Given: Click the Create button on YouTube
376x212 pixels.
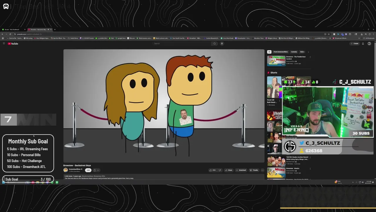Looking at the screenshot, I should click(x=354, y=44).
